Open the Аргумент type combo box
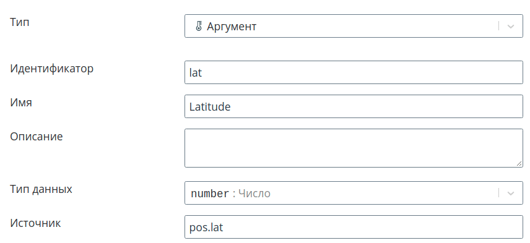This screenshot has height=243, width=530. (x=354, y=26)
